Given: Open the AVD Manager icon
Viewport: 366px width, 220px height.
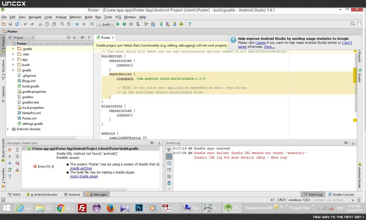Looking at the screenshot, I should [168, 24].
